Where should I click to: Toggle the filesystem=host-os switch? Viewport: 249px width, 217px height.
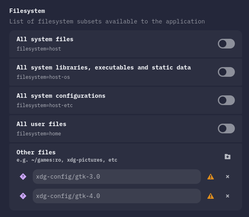(226, 72)
